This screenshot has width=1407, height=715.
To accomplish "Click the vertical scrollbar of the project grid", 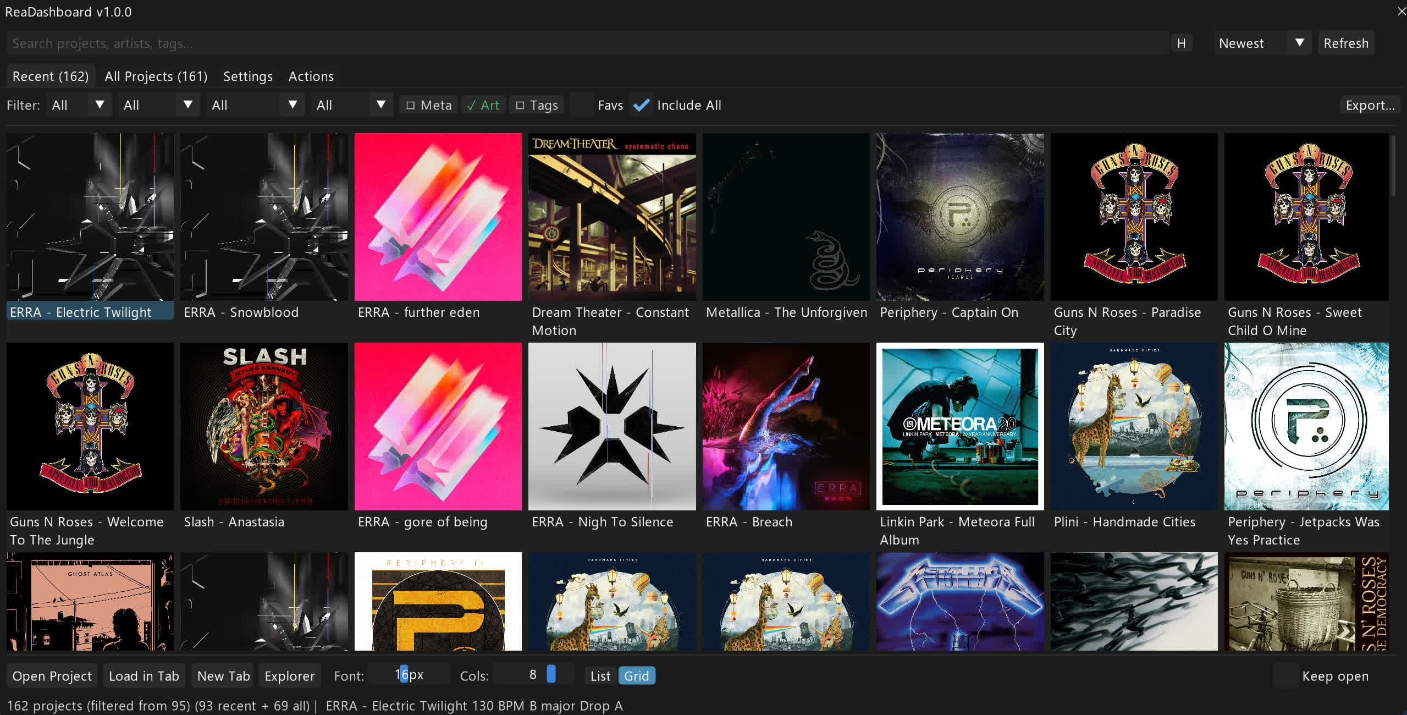I will click(1393, 165).
